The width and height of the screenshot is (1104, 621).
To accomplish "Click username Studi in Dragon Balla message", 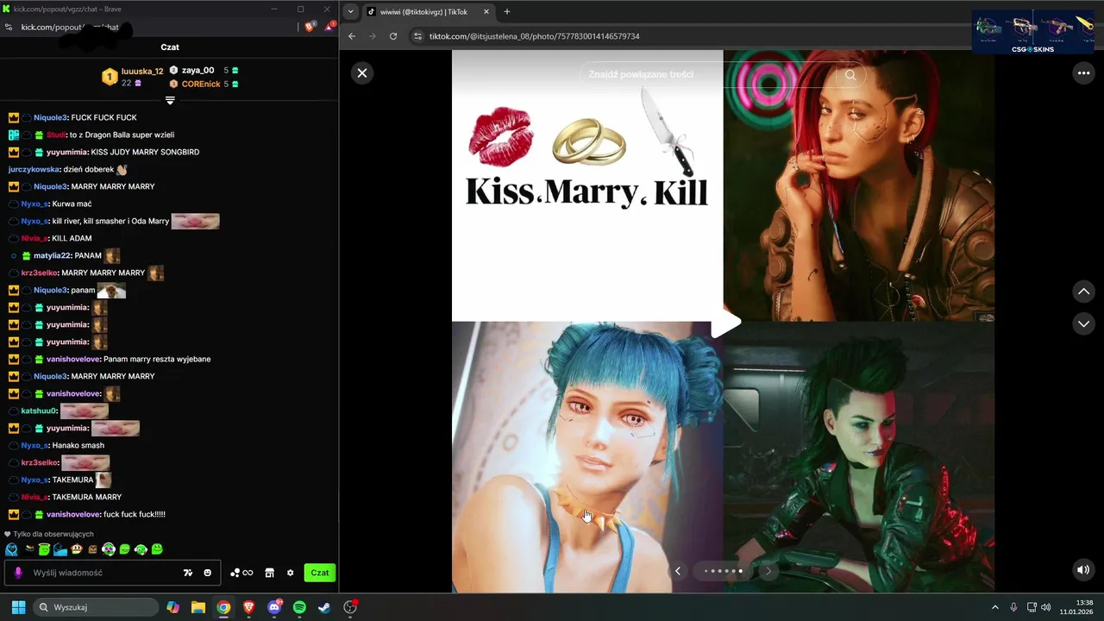I will [x=55, y=135].
